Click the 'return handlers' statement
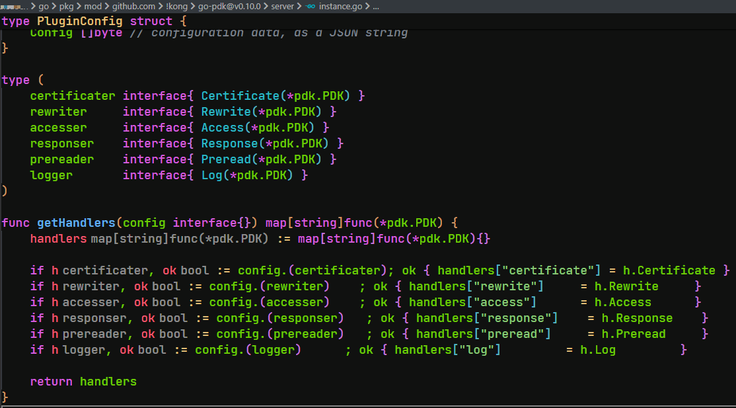The image size is (736, 408). [83, 382]
